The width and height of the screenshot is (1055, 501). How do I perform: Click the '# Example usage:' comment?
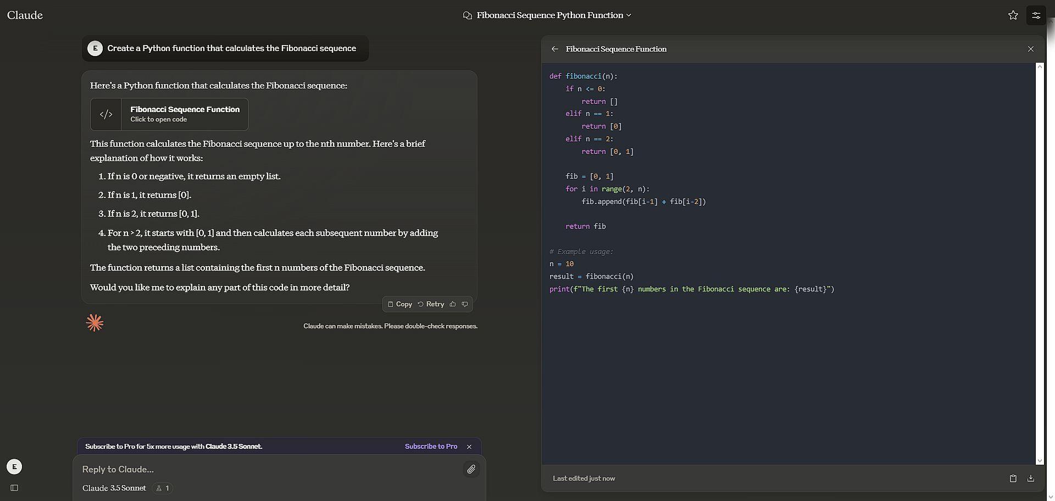point(581,252)
